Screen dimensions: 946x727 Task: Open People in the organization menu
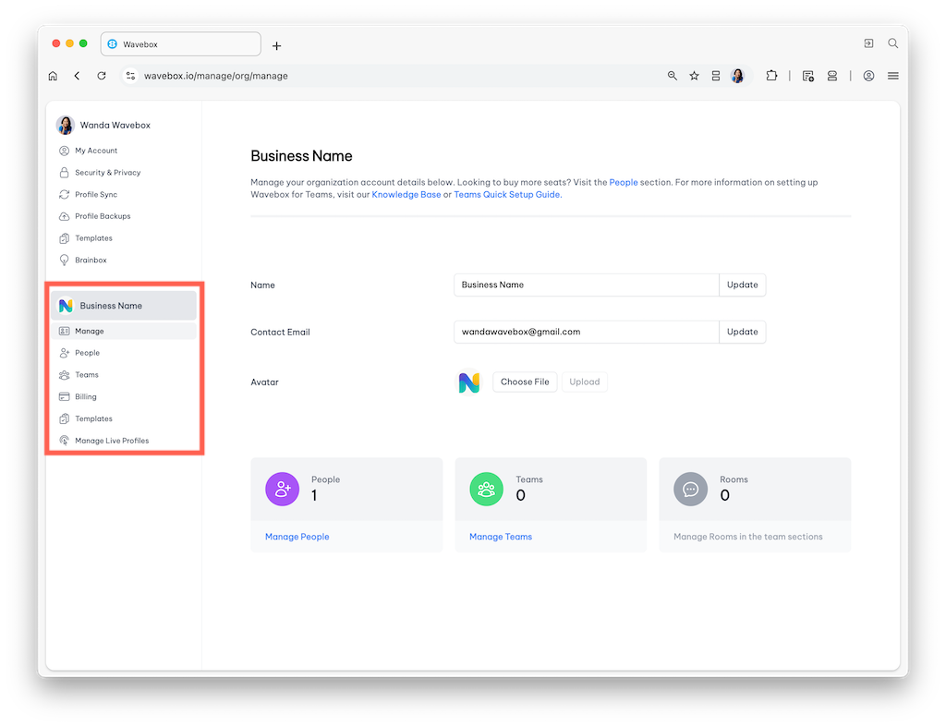click(x=87, y=353)
